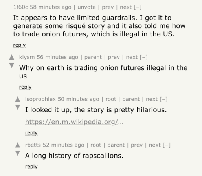Open the 1f60c user profile
202x176 pixels.
coord(20,7)
